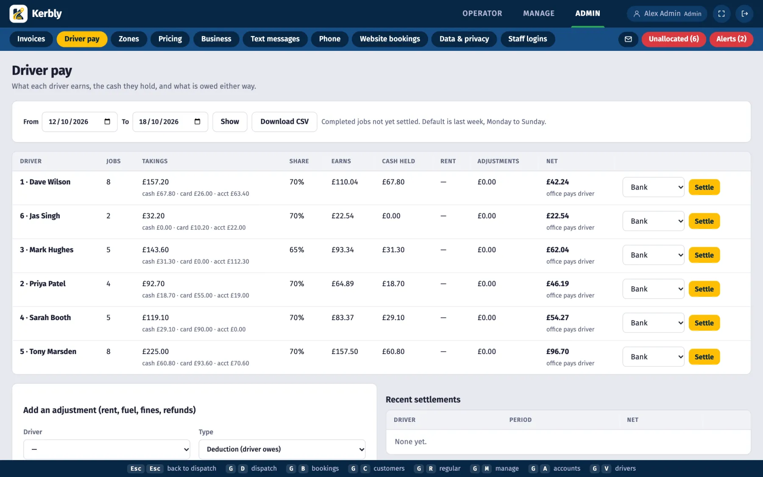View Unallocated (6) jobs

[674, 39]
